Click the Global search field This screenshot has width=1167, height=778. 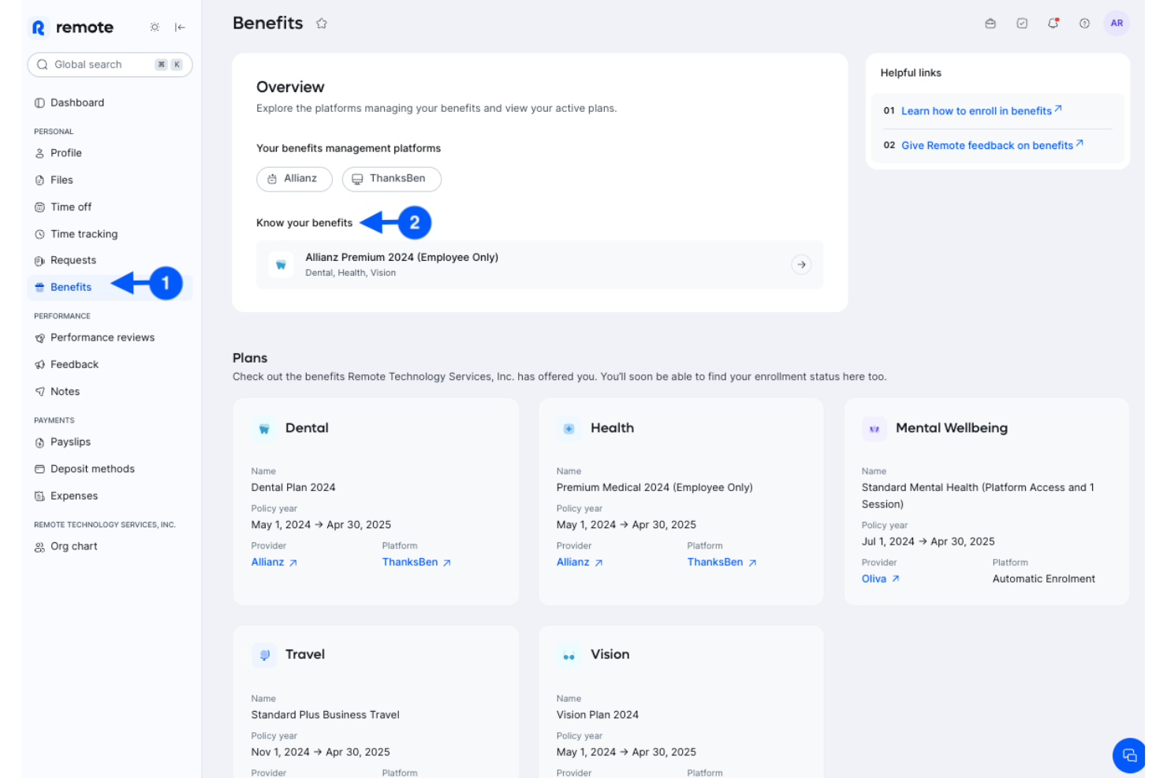point(110,65)
